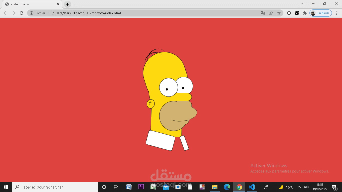The width and height of the screenshot is (342, 192).
Task: Launch Microsoft Edge from the taskbar
Action: [227, 187]
